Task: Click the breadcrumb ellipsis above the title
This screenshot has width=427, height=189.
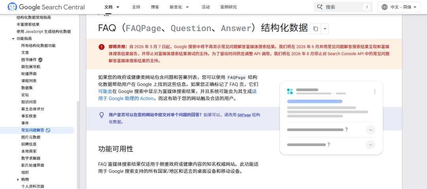Action: click(x=106, y=15)
